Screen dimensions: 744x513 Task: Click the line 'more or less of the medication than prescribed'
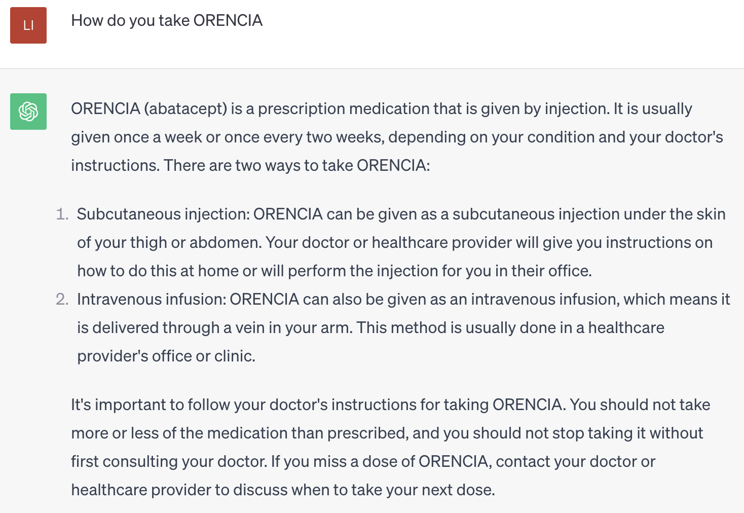tap(387, 433)
